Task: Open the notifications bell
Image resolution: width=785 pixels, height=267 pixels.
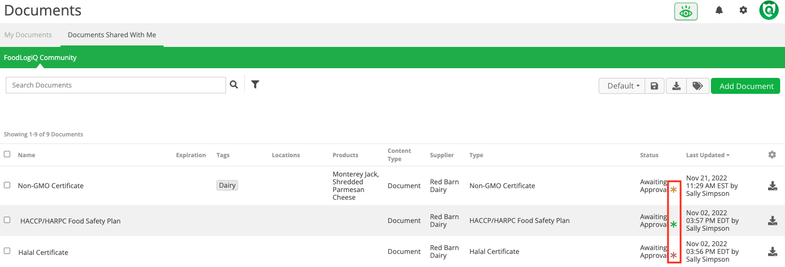Action: [x=719, y=10]
